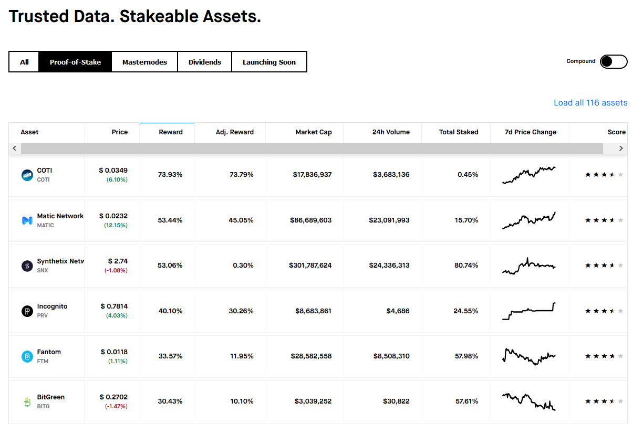The height and width of the screenshot is (424, 643).
Task: Click Matic reward value 53.44%
Action: coord(170,220)
